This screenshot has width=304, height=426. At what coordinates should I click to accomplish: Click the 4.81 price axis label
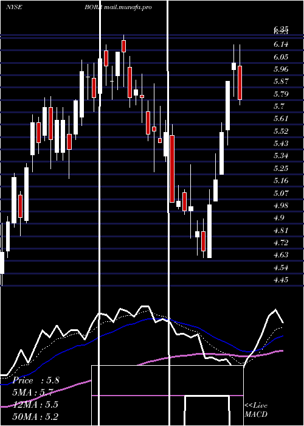click(281, 231)
